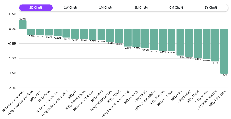Switch to 6M Chg% period
This screenshot has width=231, height=119.
(176, 8)
